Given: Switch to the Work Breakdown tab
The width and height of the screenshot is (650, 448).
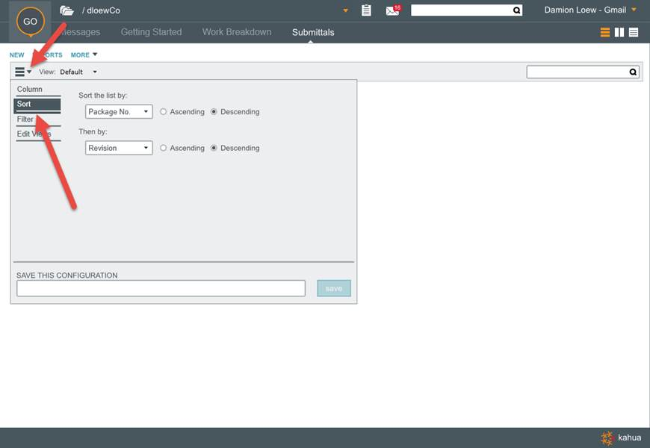Looking at the screenshot, I should point(237,32).
